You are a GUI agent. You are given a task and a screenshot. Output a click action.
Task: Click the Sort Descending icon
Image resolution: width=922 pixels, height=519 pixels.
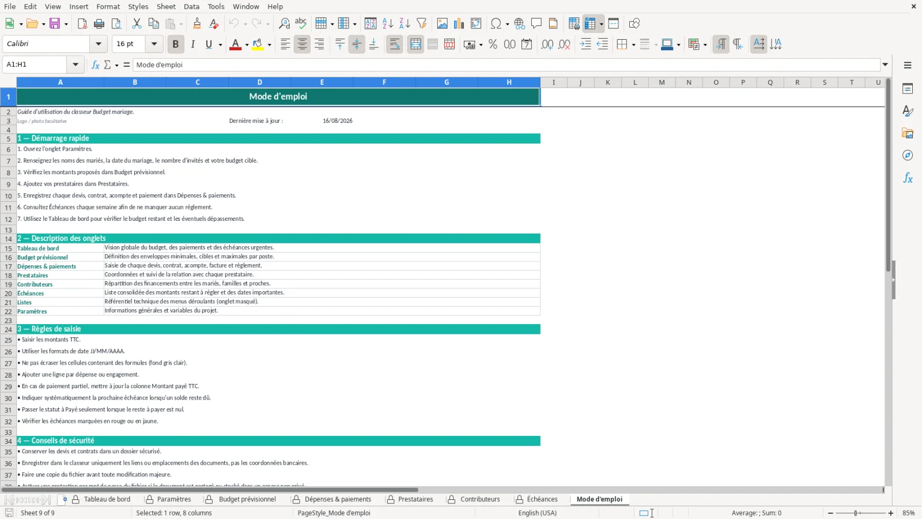(x=405, y=24)
